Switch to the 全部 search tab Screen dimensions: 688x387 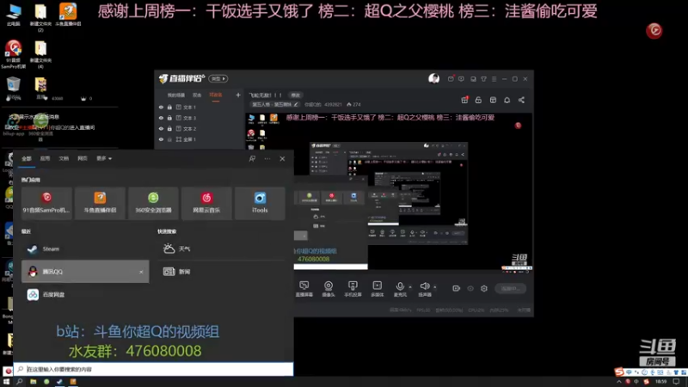(27, 158)
